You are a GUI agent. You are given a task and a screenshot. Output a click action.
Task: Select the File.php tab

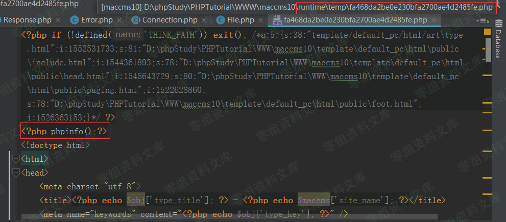tap(240, 20)
